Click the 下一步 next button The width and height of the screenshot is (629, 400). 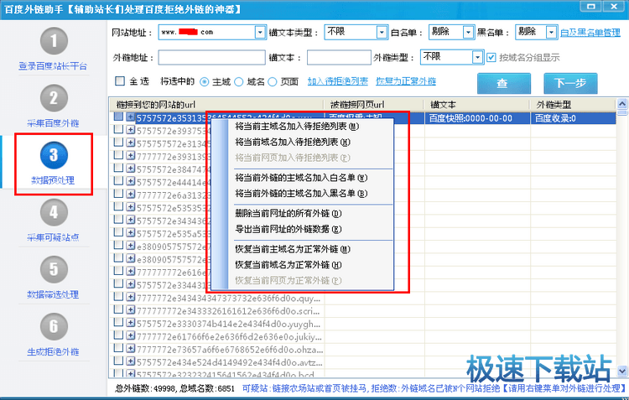[570, 84]
